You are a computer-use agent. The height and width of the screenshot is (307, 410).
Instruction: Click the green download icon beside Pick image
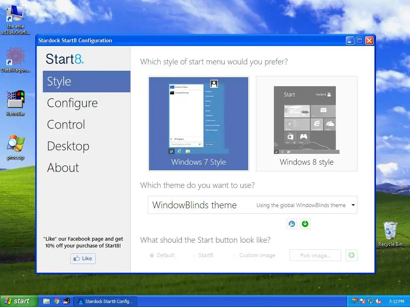(x=352, y=255)
